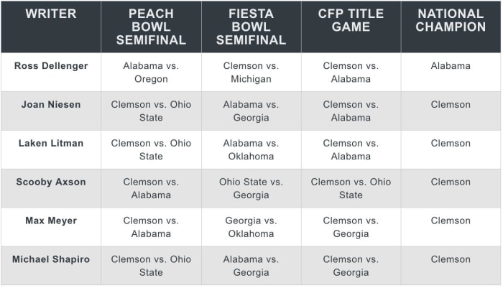Click the Alabama vs. Oregon cell

[x=151, y=73]
